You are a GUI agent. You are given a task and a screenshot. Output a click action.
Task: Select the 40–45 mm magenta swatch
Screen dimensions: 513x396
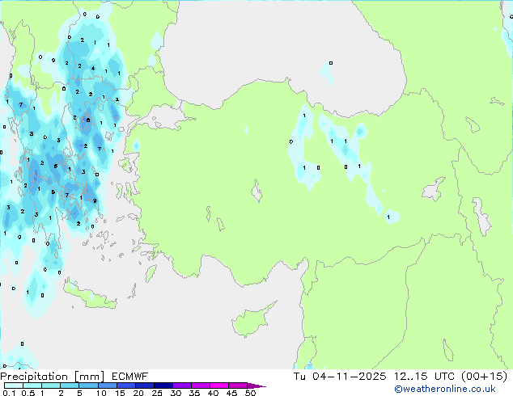(219, 385)
